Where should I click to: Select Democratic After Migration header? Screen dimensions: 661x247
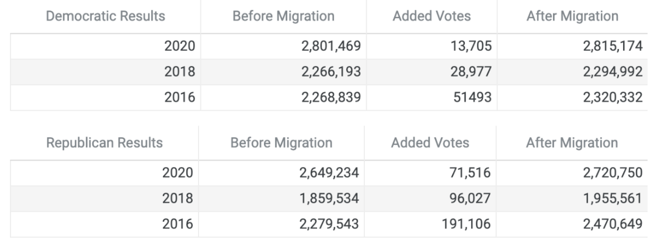tap(572, 16)
